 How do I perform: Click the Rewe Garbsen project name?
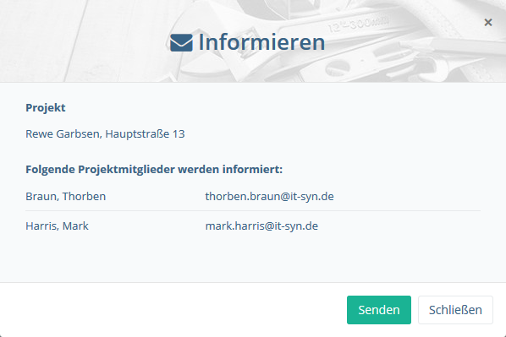coord(63,133)
